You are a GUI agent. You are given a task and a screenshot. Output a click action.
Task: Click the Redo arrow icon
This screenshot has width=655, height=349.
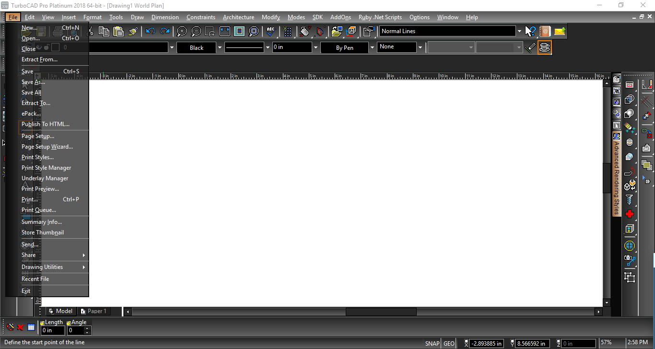click(x=165, y=31)
